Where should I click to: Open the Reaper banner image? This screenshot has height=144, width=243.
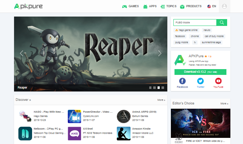pos(90,54)
